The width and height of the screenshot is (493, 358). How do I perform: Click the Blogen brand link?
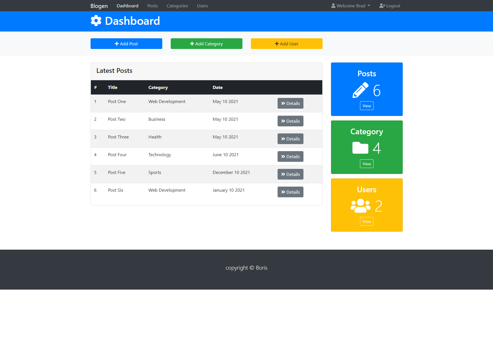tap(99, 6)
